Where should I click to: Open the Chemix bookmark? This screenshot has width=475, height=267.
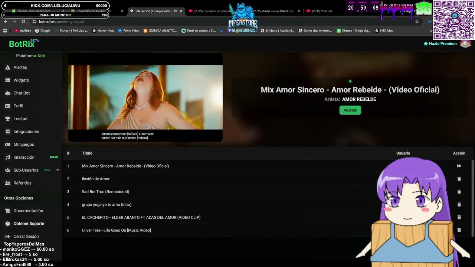[x=353, y=31]
